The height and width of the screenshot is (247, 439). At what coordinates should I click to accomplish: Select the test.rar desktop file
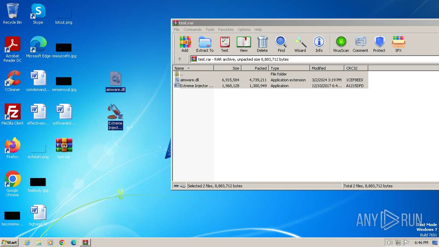point(64,148)
